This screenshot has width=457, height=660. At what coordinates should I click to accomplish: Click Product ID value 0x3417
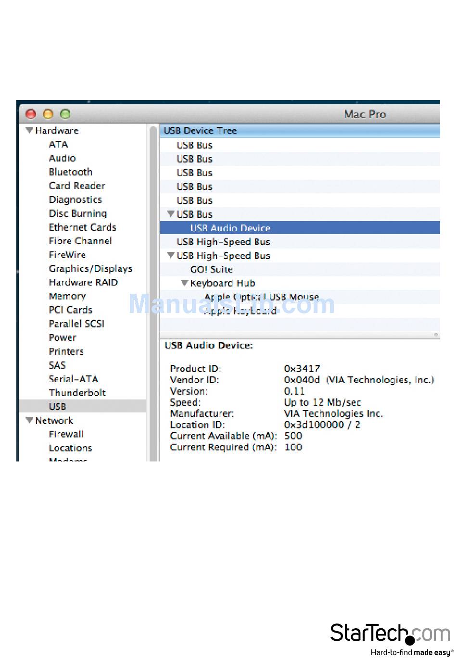[302, 369]
